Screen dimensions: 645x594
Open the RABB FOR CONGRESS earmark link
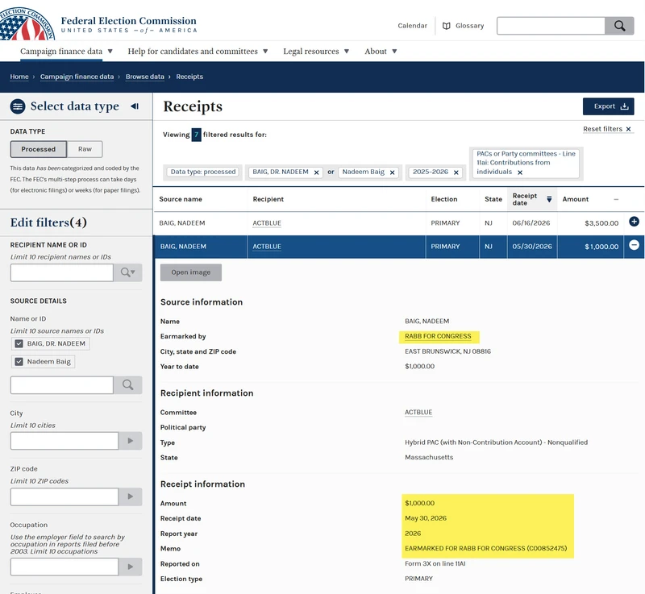coord(438,336)
